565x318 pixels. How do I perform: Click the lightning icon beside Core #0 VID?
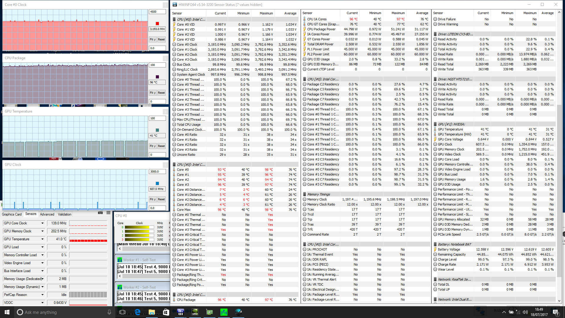tap(174, 24)
